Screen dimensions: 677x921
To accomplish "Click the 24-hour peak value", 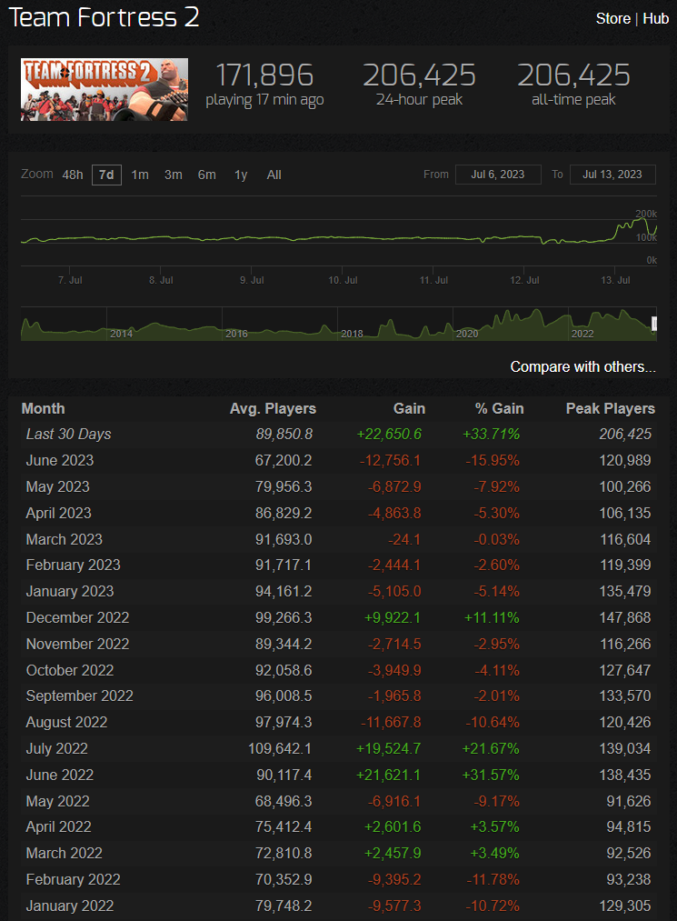I will pos(419,75).
